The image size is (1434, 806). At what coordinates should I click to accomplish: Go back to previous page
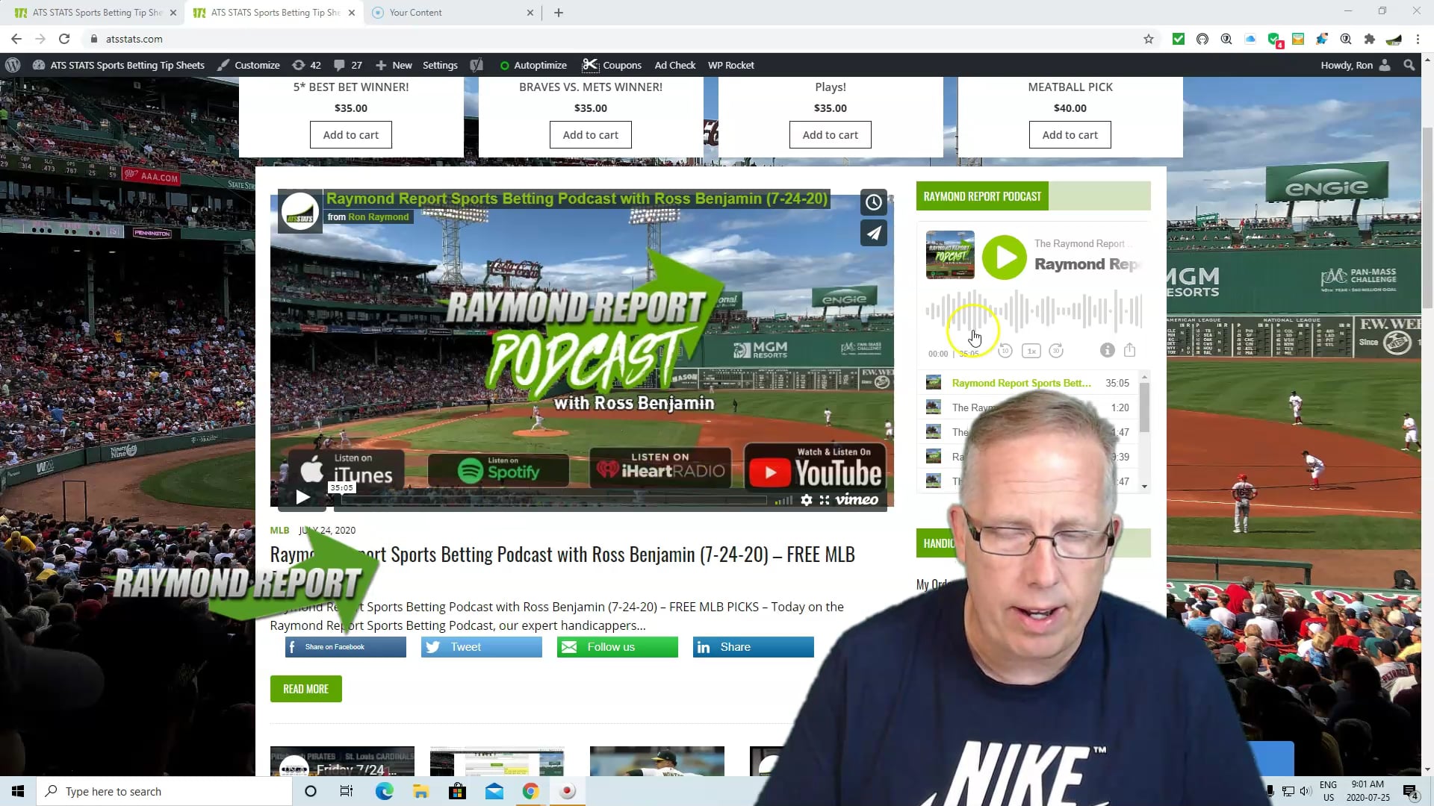pos(16,39)
